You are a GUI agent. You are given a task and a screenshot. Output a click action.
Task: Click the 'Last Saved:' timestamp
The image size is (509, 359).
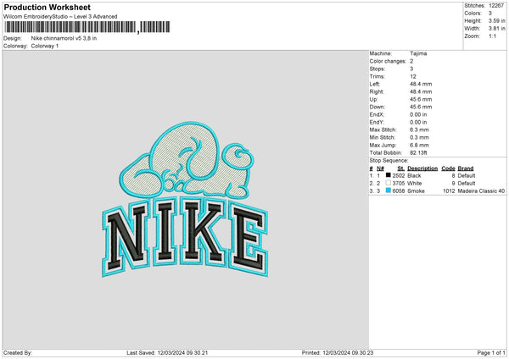tap(167, 353)
